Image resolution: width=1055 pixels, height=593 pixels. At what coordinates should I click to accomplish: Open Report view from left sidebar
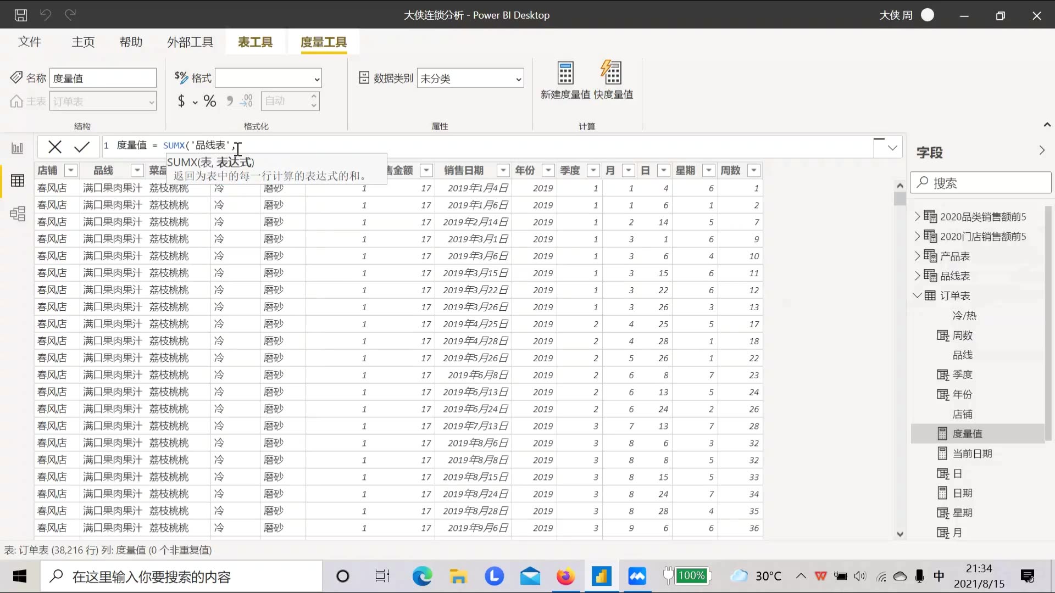coord(17,147)
